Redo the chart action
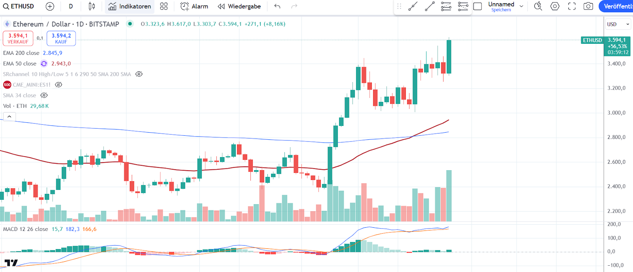Image resolution: width=633 pixels, height=272 pixels. [294, 6]
